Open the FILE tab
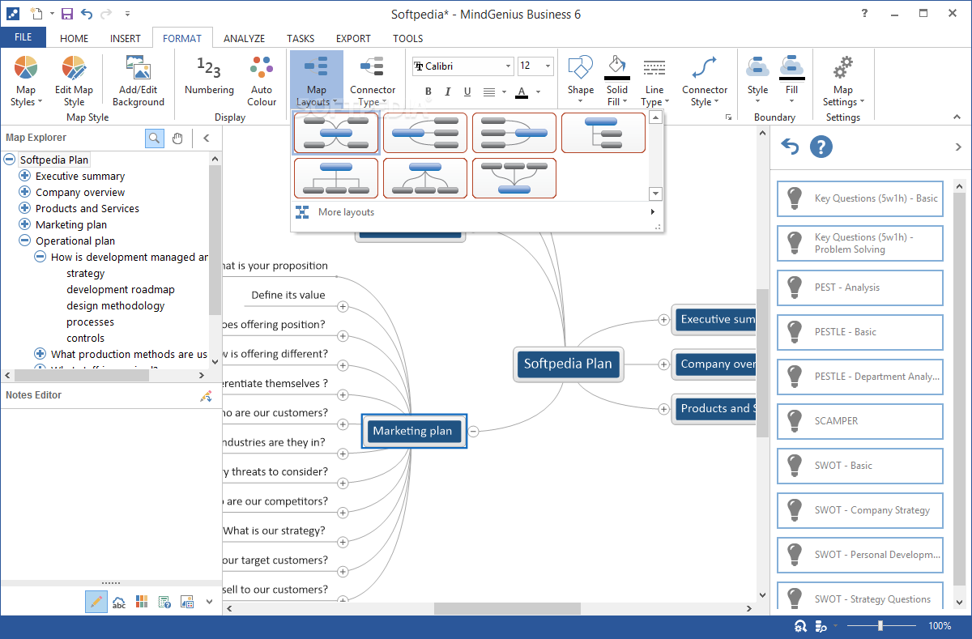This screenshot has height=639, width=972. (23, 37)
